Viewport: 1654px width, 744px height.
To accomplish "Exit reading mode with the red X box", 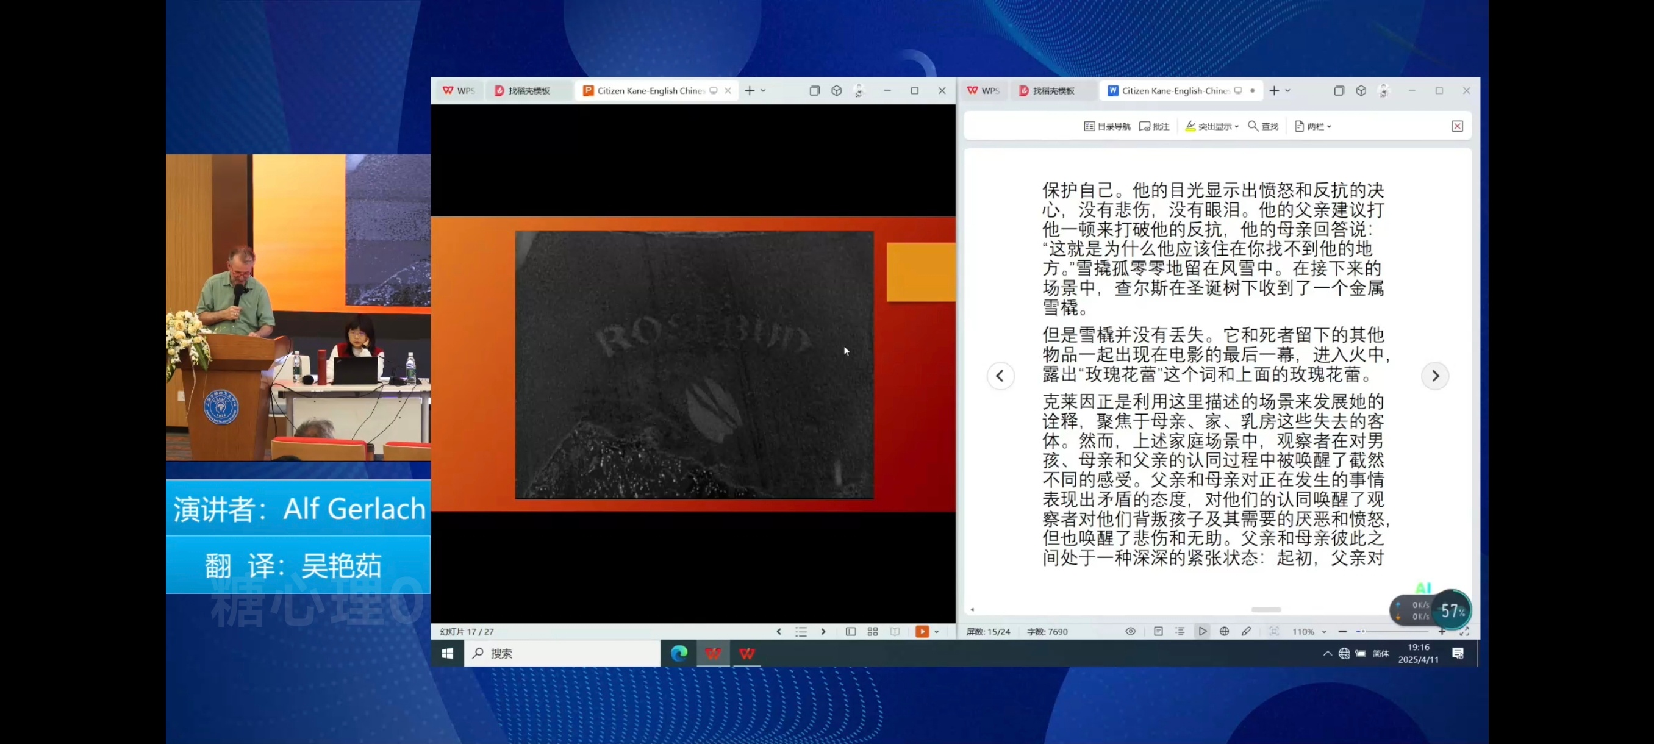I will pyautogui.click(x=1457, y=126).
